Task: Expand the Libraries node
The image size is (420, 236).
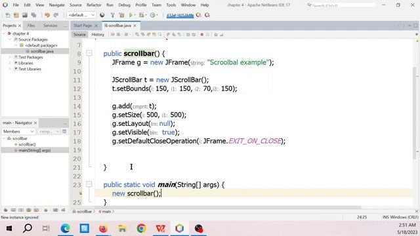Action: point(10,63)
